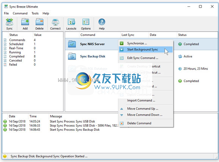Open the Help menu

(x=46, y=13)
